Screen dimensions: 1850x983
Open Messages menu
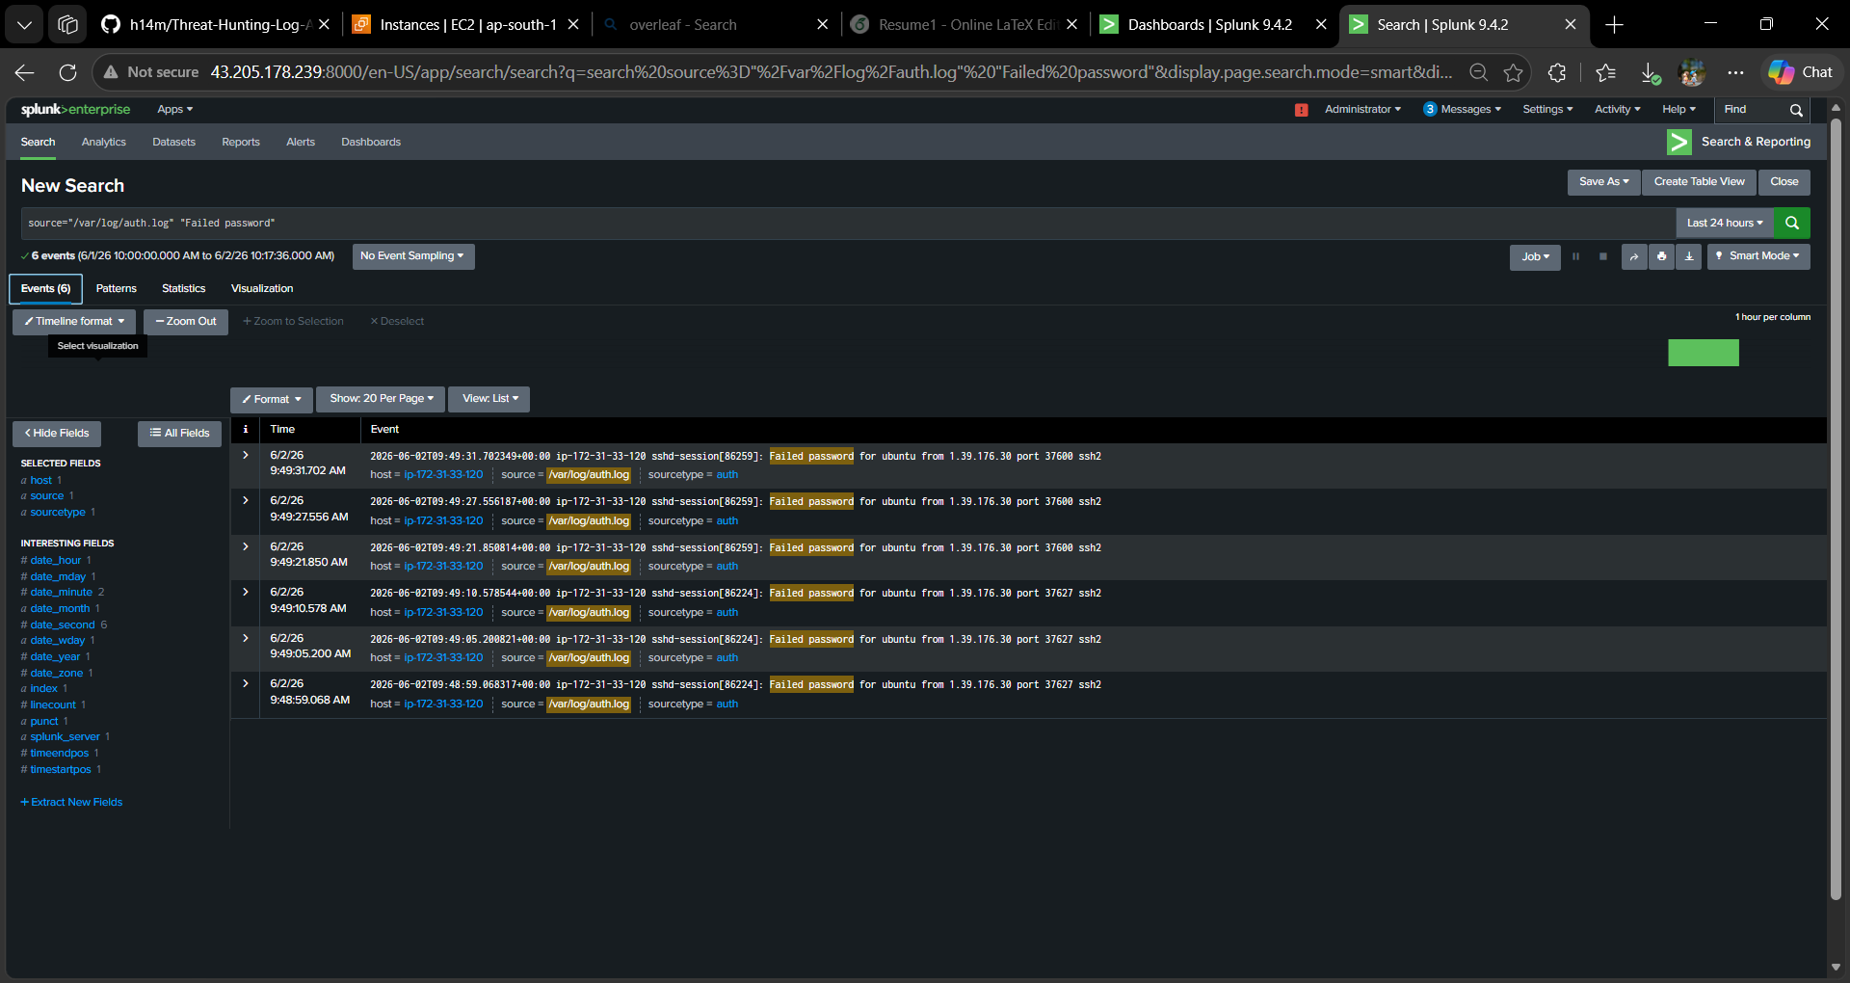tap(1463, 110)
